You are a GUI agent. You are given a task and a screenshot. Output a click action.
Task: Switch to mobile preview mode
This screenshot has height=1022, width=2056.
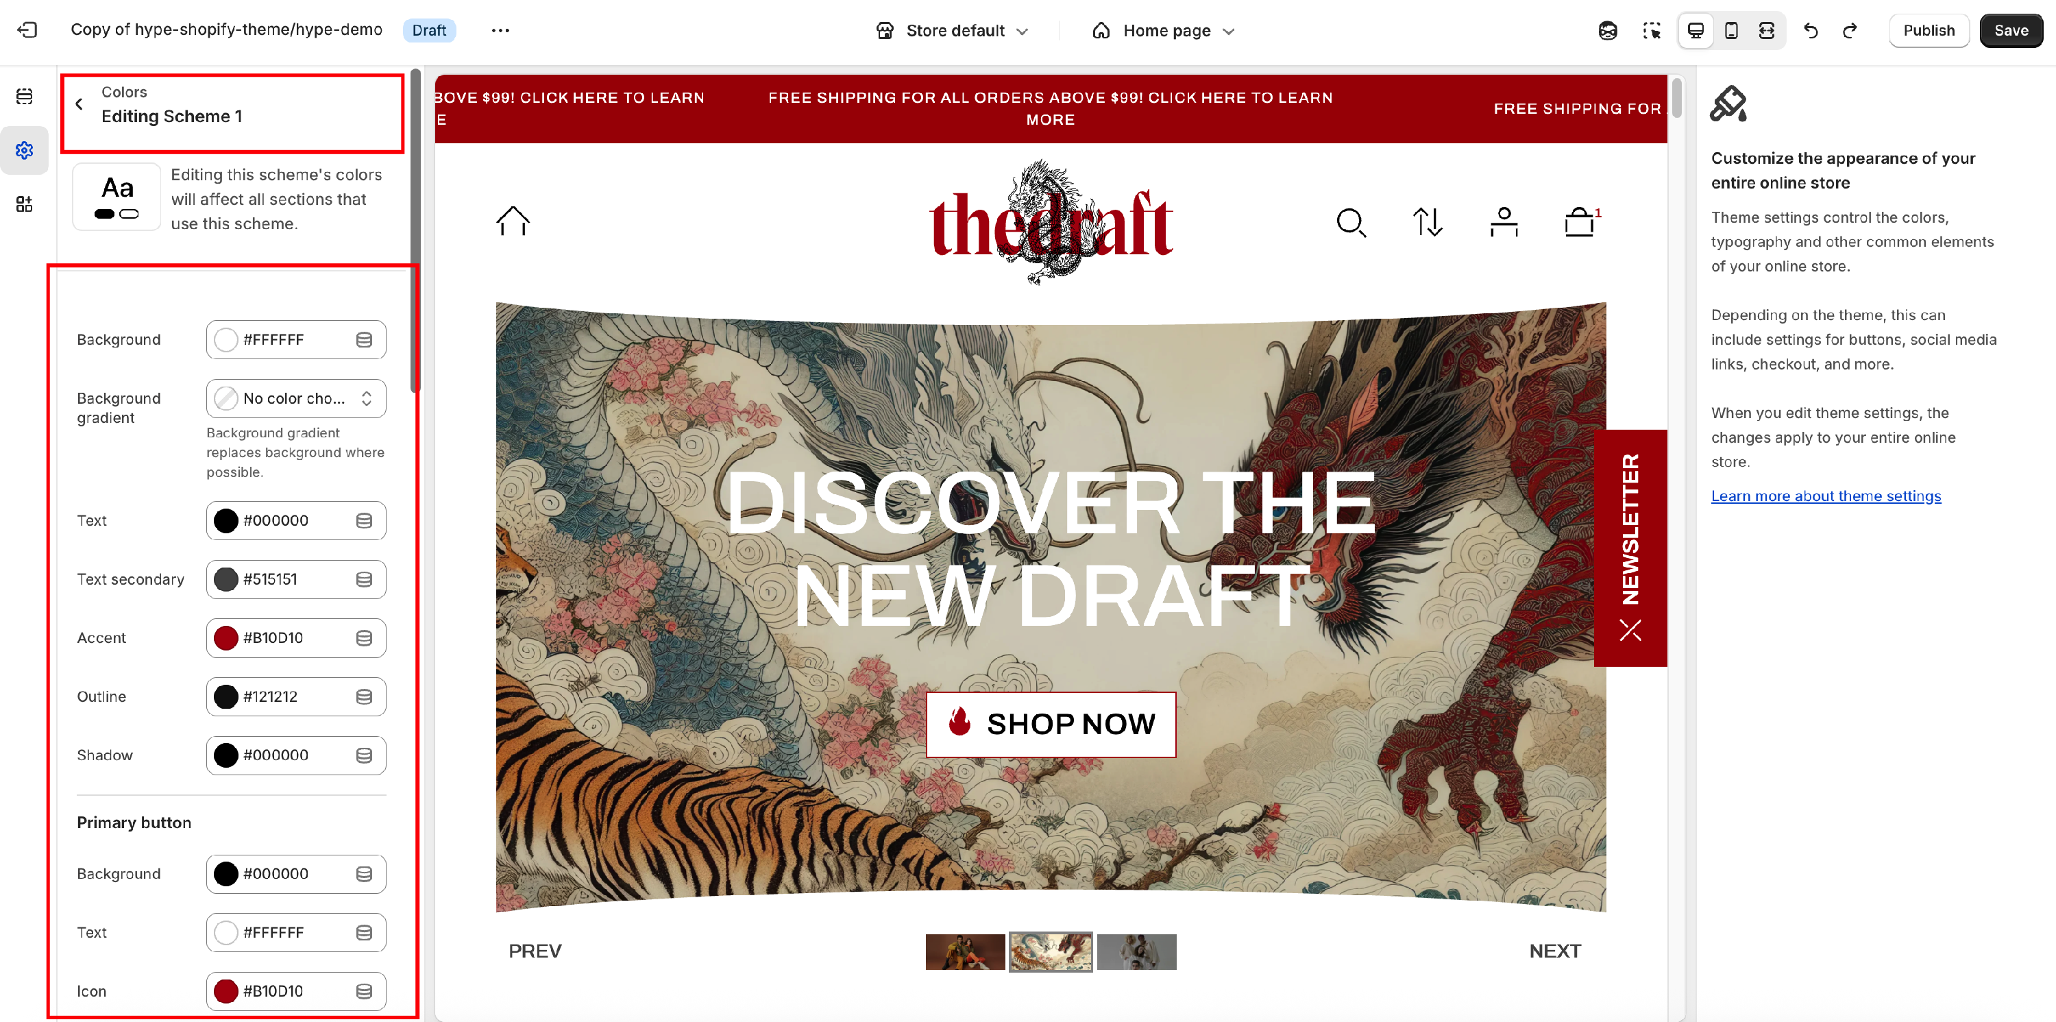point(1731,30)
